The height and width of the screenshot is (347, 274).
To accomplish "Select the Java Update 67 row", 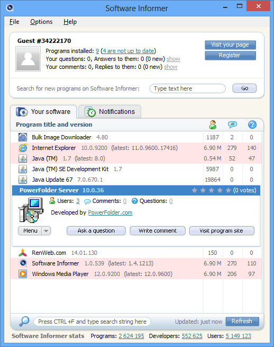I will (136, 180).
